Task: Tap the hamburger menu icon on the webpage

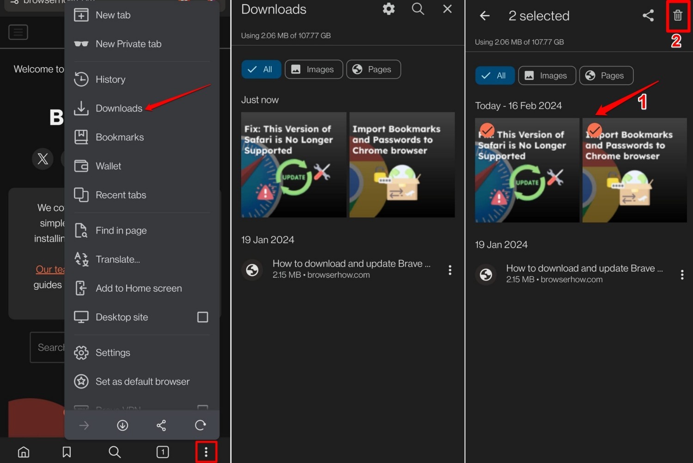Action: 18,32
